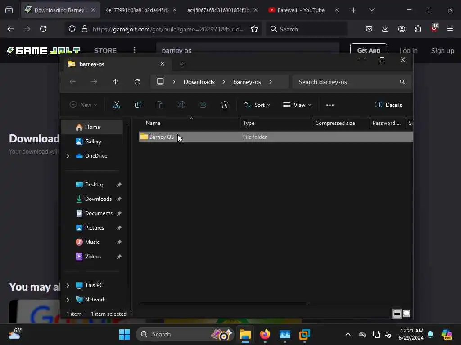Click the Cut scissors icon in Explorer toolbar
This screenshot has height=345, width=461.
(x=117, y=105)
